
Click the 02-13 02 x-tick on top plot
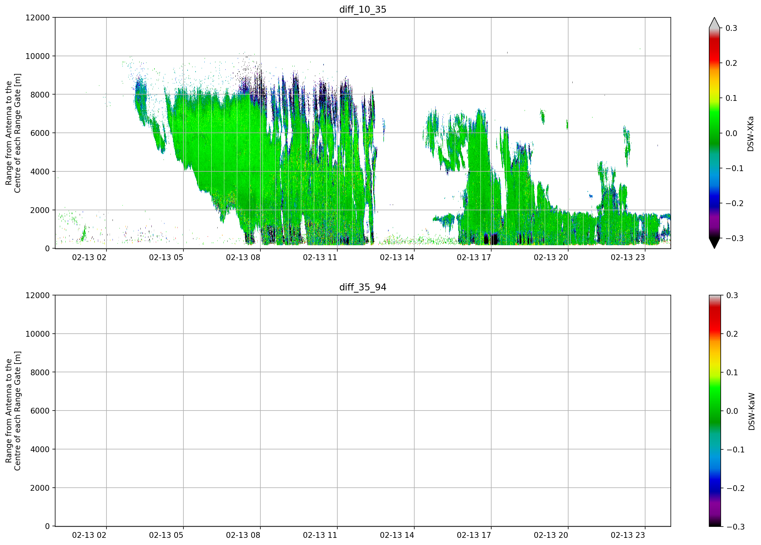pyautogui.click(x=89, y=257)
